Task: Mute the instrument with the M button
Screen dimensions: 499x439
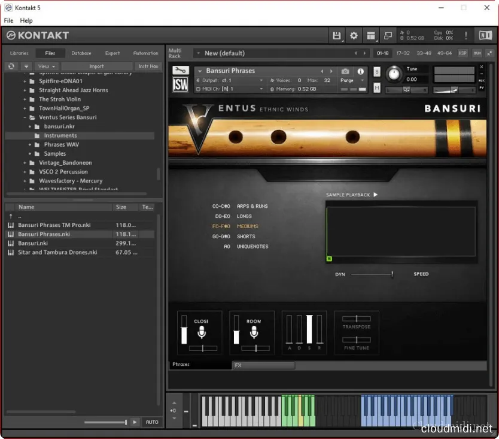Action: [x=377, y=88]
